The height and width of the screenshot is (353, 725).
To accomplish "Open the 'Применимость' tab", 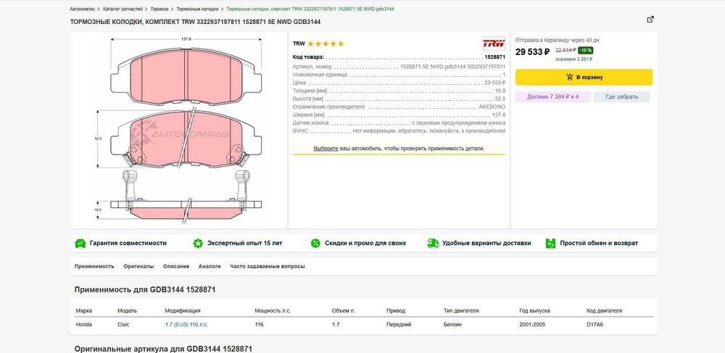I will tap(94, 266).
